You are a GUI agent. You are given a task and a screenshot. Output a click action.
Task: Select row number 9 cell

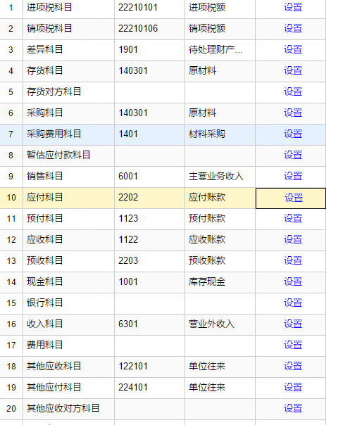click(x=11, y=177)
